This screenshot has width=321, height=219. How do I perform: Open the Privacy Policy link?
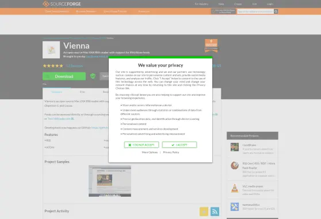tap(171, 152)
